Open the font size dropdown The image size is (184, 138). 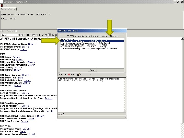pos(25,35)
